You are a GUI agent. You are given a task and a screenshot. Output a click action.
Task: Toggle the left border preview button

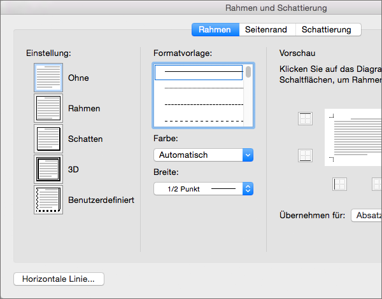click(339, 184)
